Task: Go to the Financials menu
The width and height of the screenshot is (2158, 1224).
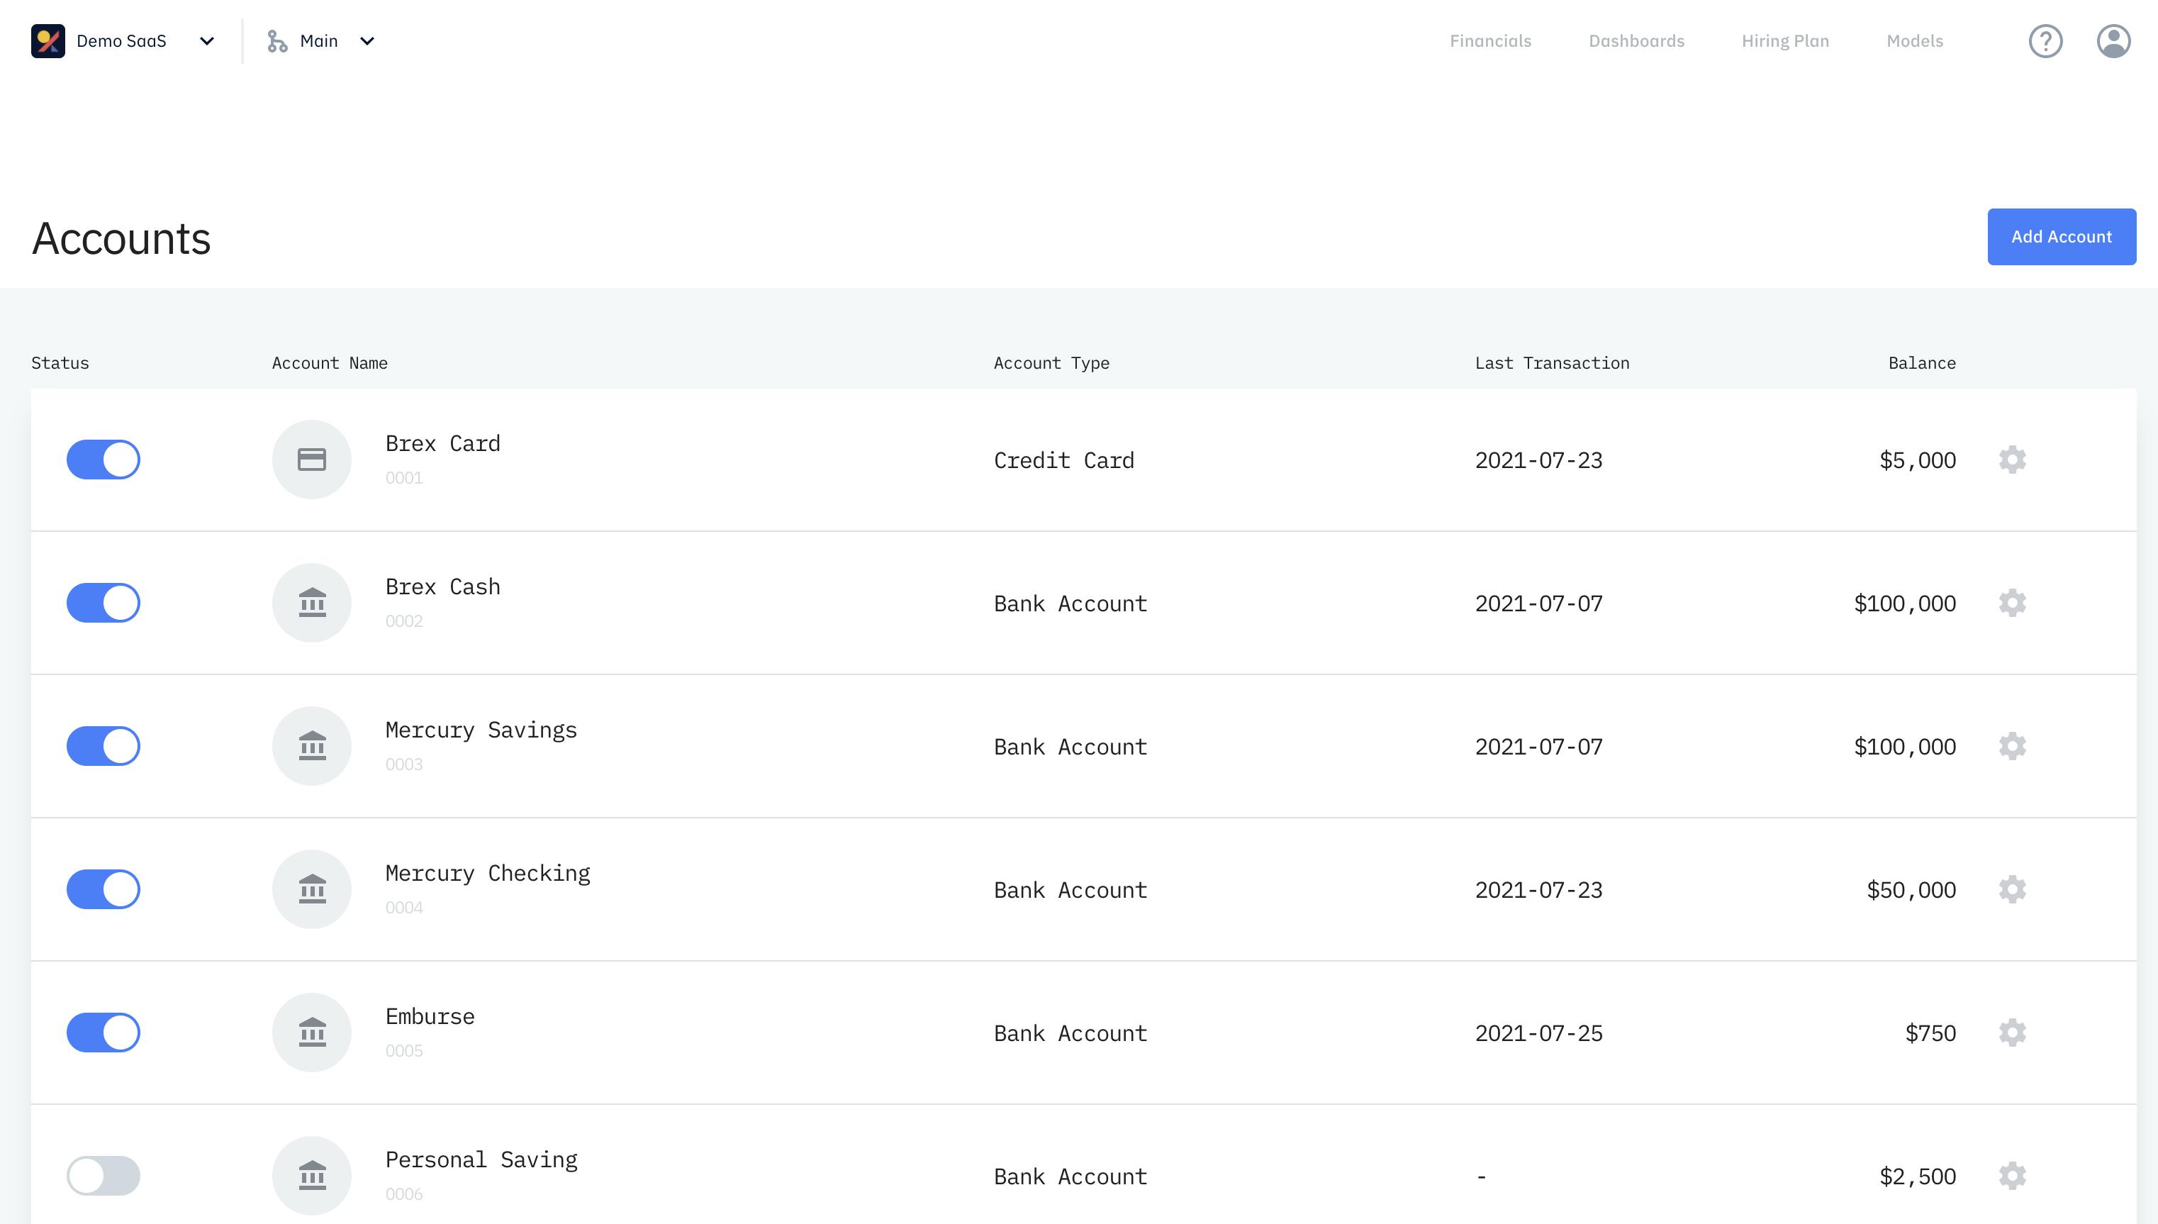Action: [1491, 41]
